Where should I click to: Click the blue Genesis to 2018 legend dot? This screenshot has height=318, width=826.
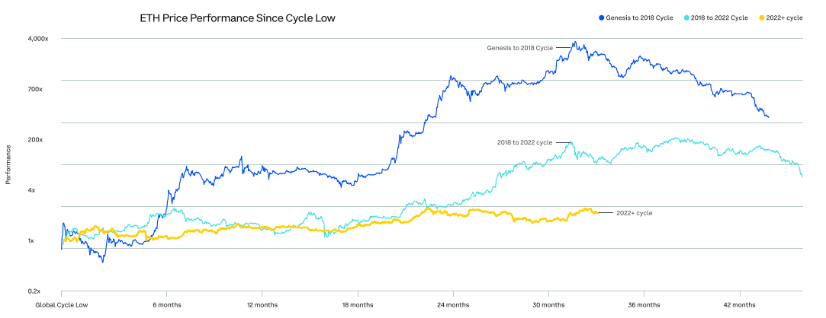coord(602,17)
